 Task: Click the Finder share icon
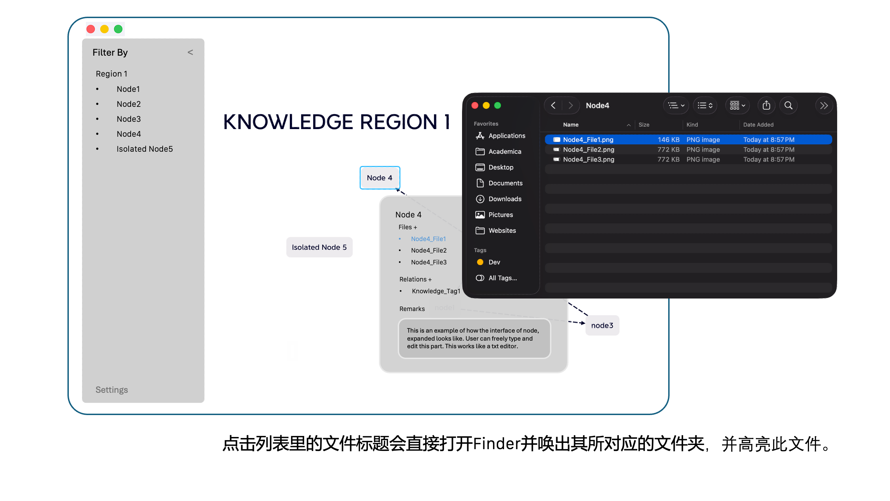(x=766, y=105)
